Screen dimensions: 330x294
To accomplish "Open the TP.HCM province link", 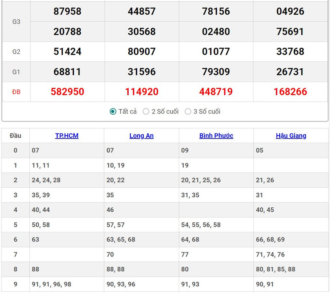I will (x=67, y=136).
